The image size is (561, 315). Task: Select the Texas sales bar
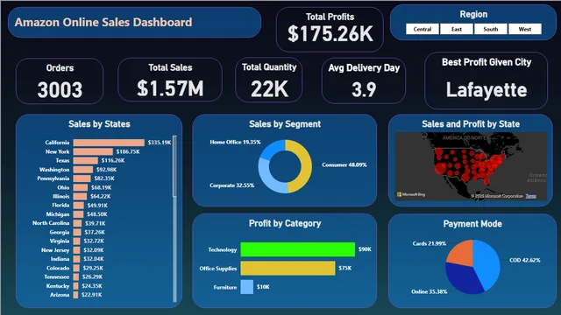click(x=86, y=161)
